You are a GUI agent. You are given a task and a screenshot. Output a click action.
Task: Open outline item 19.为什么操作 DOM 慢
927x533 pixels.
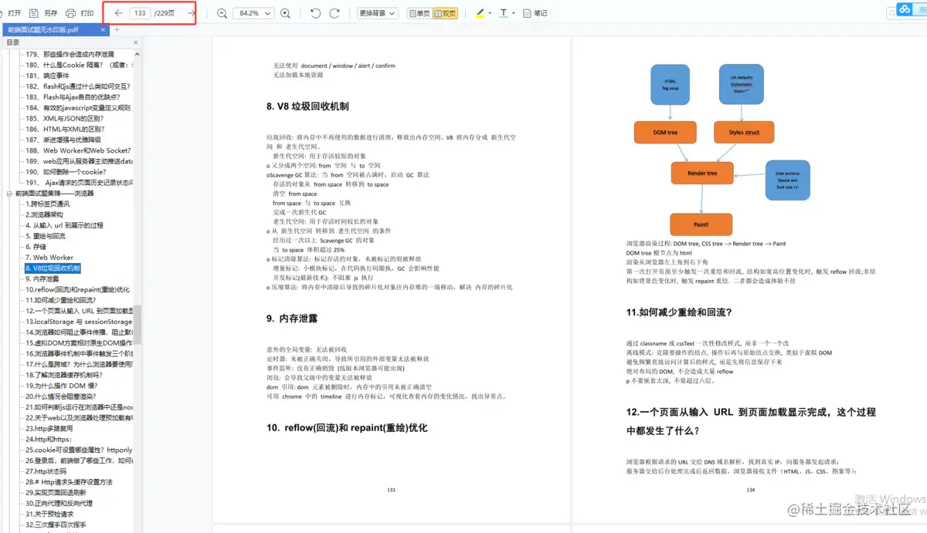tap(62, 386)
